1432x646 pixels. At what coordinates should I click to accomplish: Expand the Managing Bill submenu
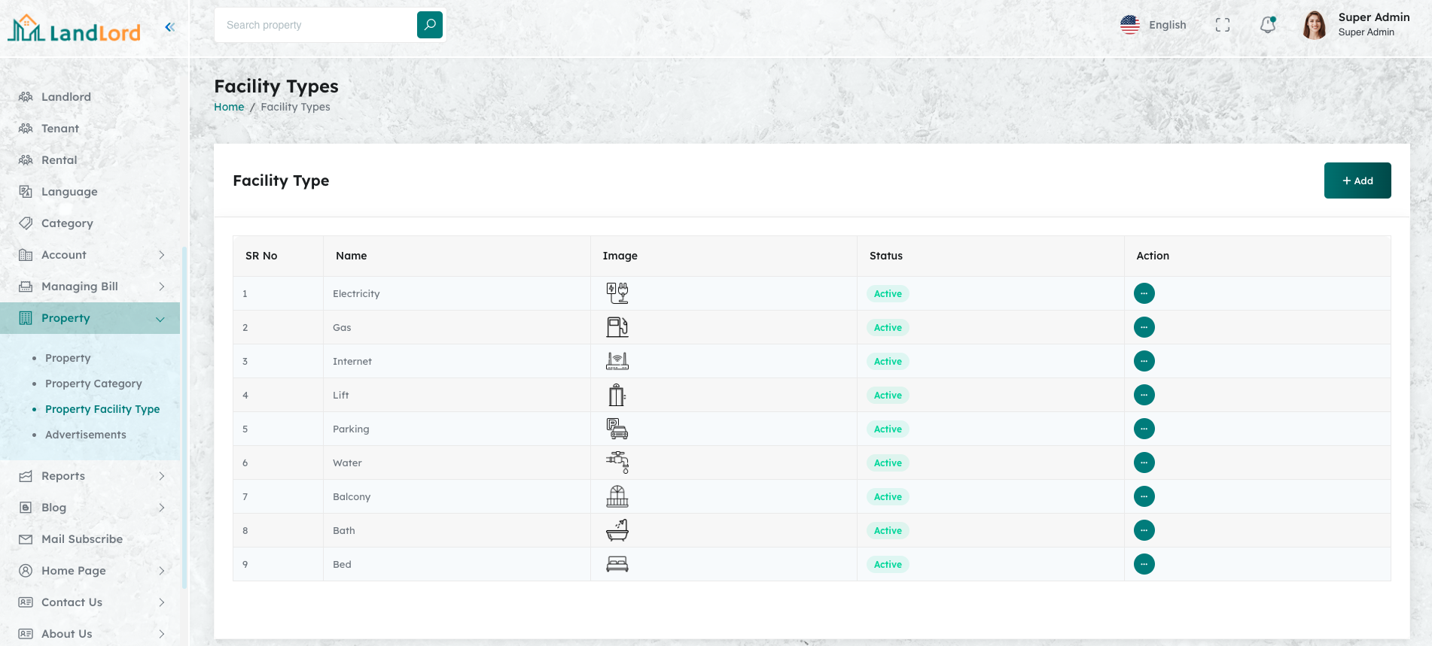(90, 287)
